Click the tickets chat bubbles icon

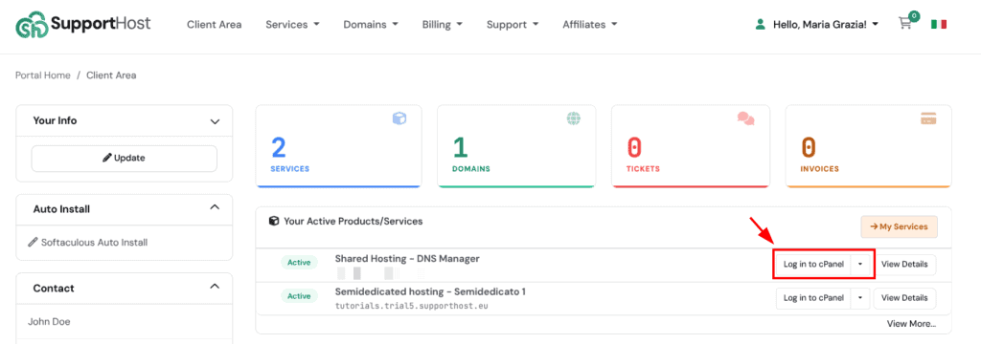point(745,118)
